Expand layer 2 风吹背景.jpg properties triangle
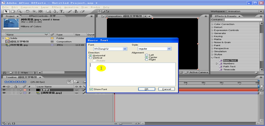The width and height of the screenshot is (265, 126). [x=21, y=93]
